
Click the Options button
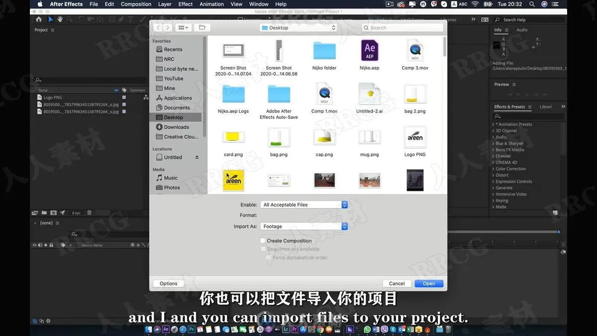[169, 284]
